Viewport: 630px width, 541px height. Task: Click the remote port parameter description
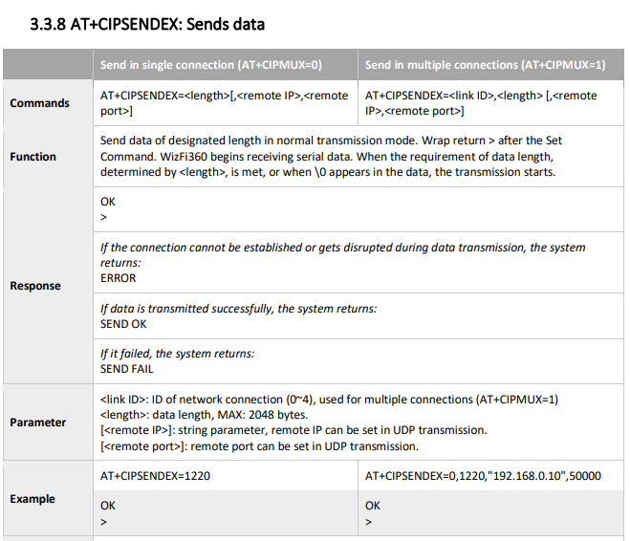[x=259, y=446]
